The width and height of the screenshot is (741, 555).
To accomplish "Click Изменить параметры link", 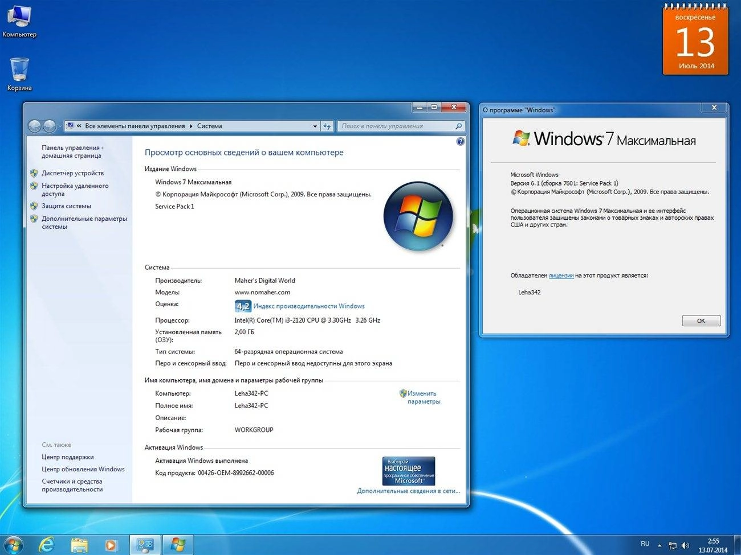I will (424, 397).
